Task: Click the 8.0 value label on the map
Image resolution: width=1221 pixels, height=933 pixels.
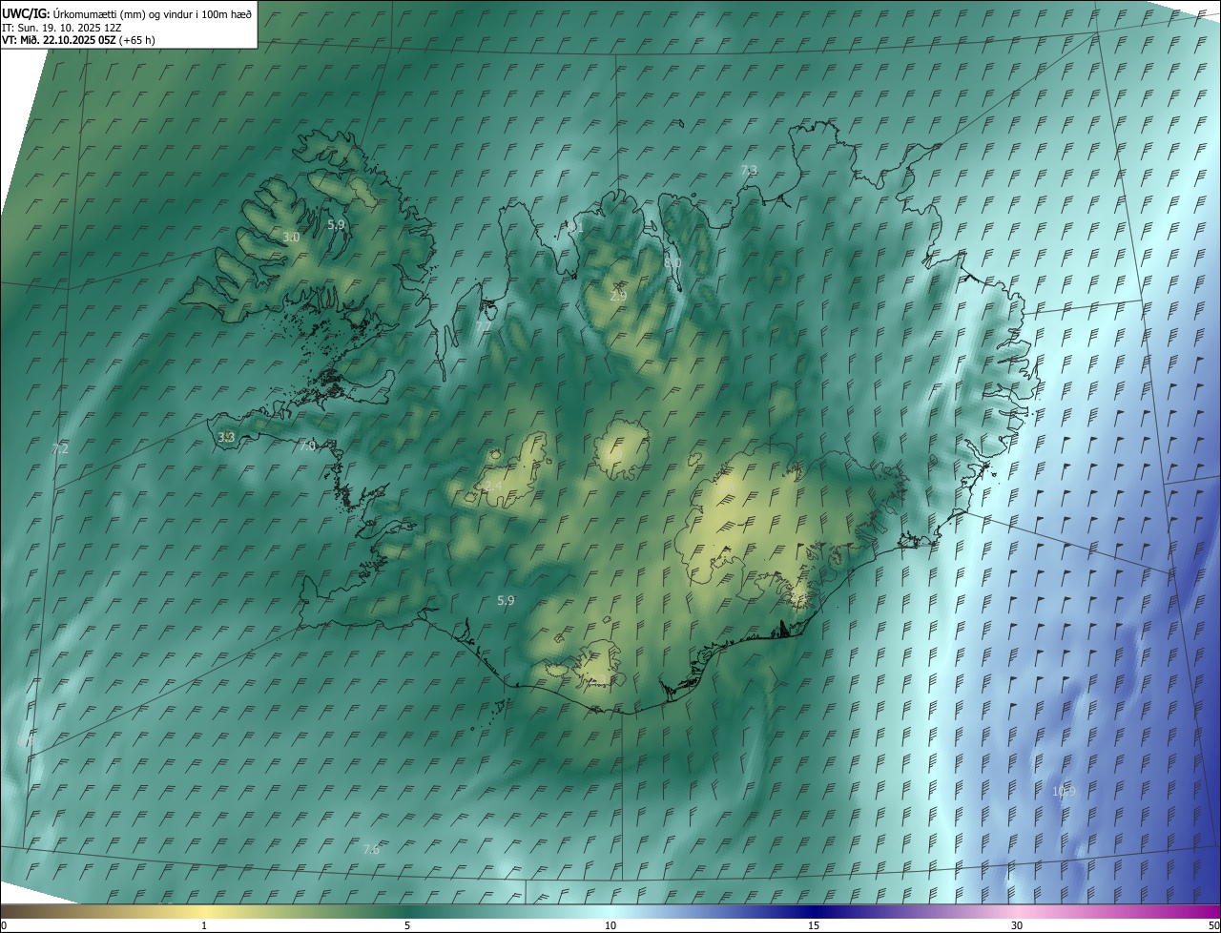Action: (x=673, y=262)
